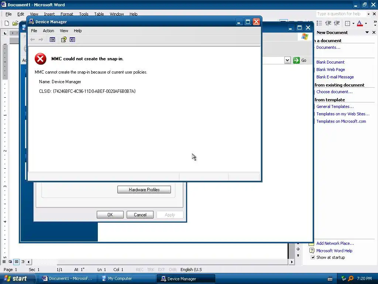The image size is (378, 284).
Task: Apply Font Color A icon in Word
Action: coord(360,23)
